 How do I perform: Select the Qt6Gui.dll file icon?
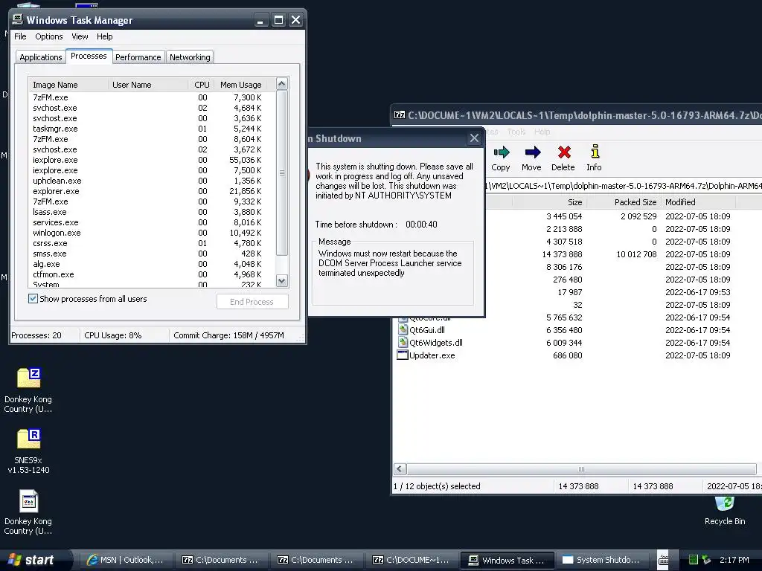pos(403,329)
